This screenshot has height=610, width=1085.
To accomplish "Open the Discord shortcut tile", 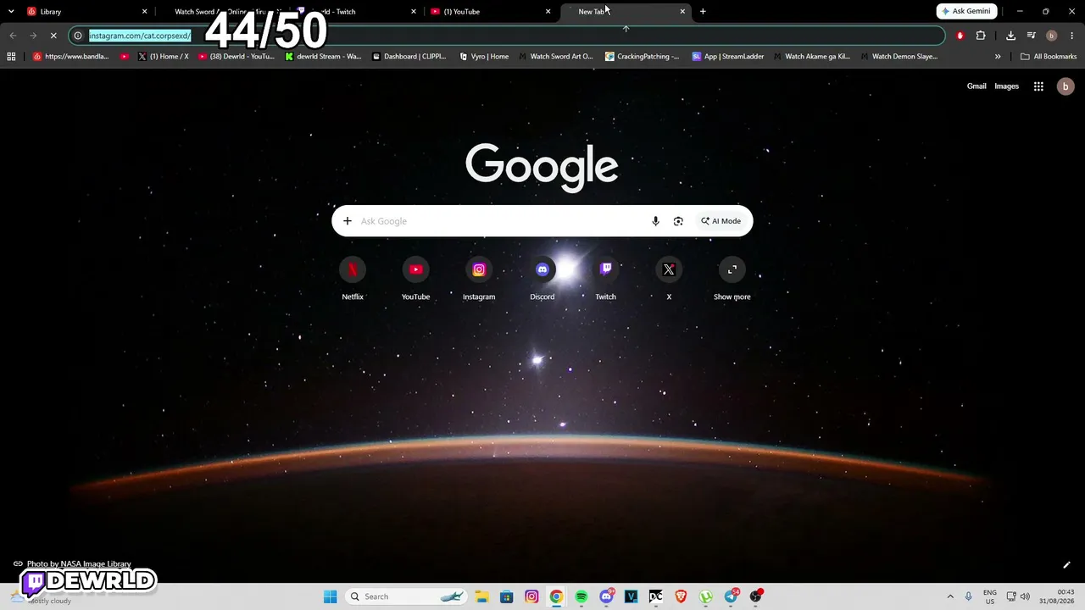I will click(542, 278).
